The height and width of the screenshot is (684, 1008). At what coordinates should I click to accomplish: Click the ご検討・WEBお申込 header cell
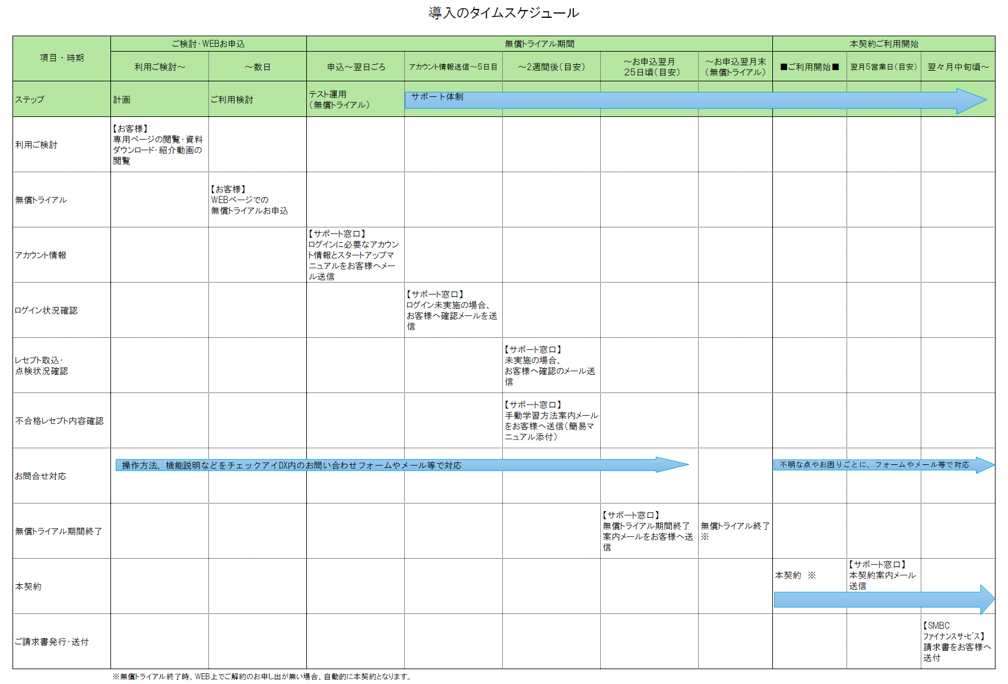(208, 44)
